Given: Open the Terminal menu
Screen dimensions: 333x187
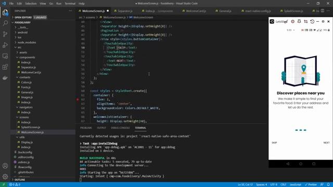Looking at the screenshot, I should click(70, 4).
